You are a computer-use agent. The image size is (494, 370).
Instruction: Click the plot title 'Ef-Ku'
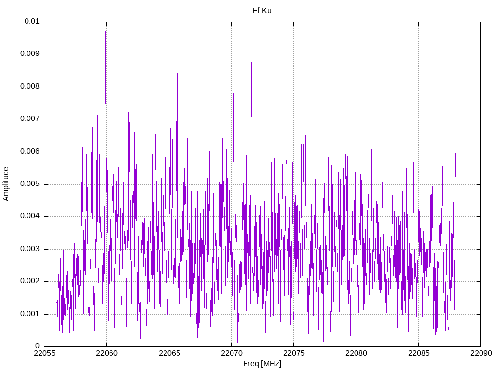pos(262,11)
